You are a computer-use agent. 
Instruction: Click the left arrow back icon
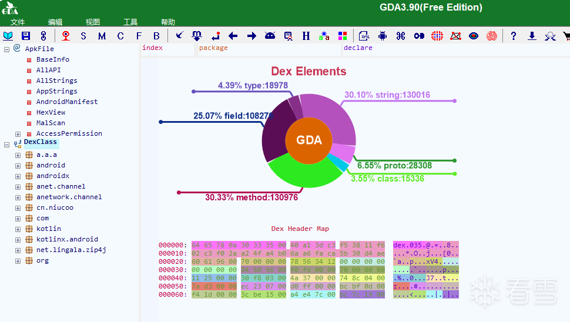(233, 36)
